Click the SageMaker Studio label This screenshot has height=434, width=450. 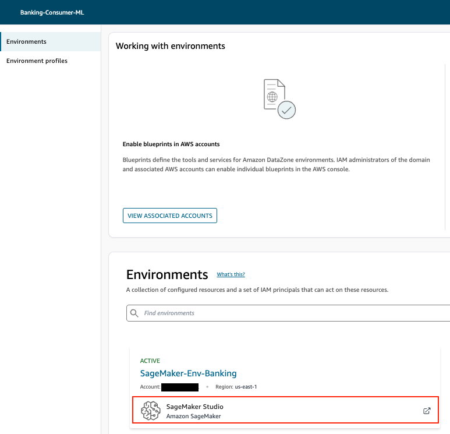pos(195,407)
